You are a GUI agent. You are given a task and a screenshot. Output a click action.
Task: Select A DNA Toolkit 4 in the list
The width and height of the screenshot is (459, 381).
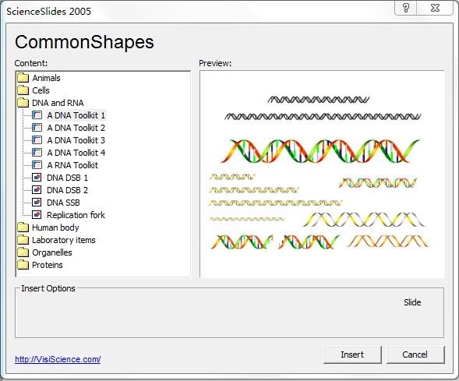tap(76, 153)
